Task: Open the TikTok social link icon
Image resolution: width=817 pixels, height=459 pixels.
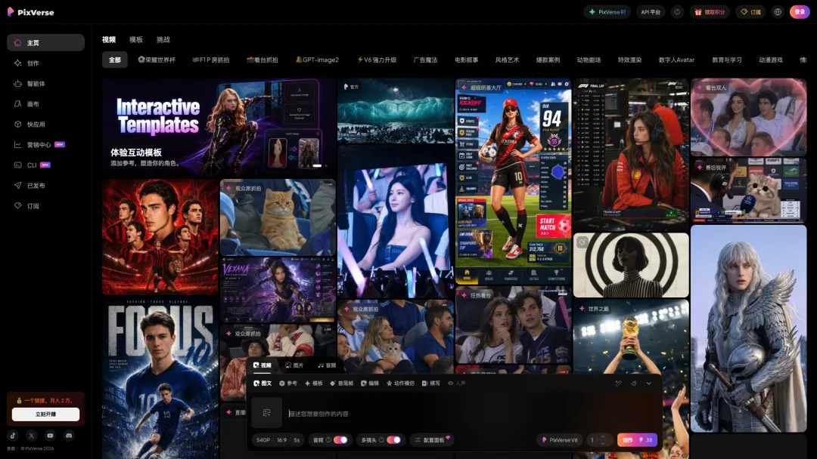Action: pyautogui.click(x=13, y=436)
